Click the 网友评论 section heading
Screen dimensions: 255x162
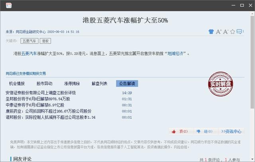pos(22,159)
